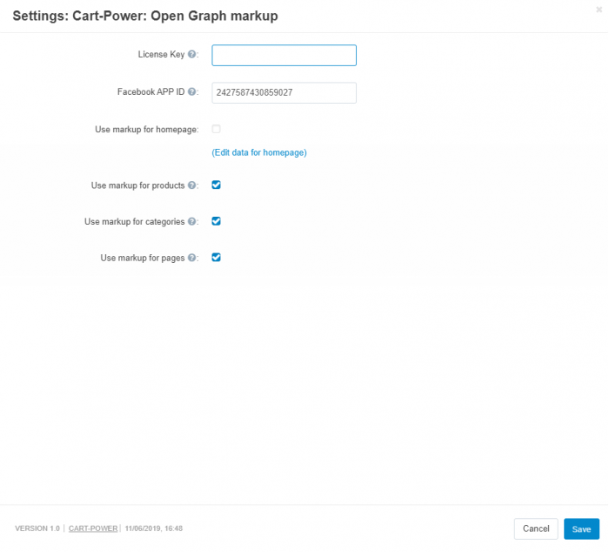The image size is (609, 552).
Task: Open Edit data for homepage link
Action: 259,152
